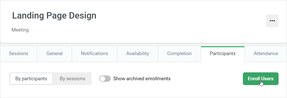The width and height of the screenshot is (287, 98).
Task: Click the green Enroll Users button
Action: click(261, 79)
